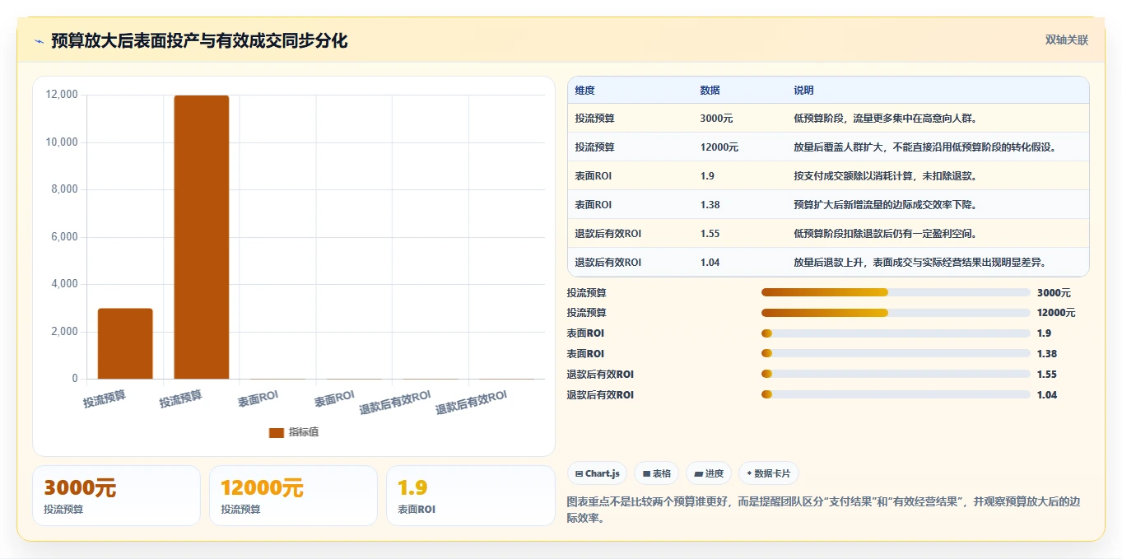Screen dimensions: 1122x559
Task: Toggle the 指标值 legend swatch
Action: point(277,432)
